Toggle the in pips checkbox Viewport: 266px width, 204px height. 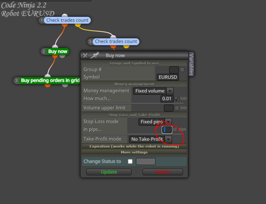(x=175, y=129)
